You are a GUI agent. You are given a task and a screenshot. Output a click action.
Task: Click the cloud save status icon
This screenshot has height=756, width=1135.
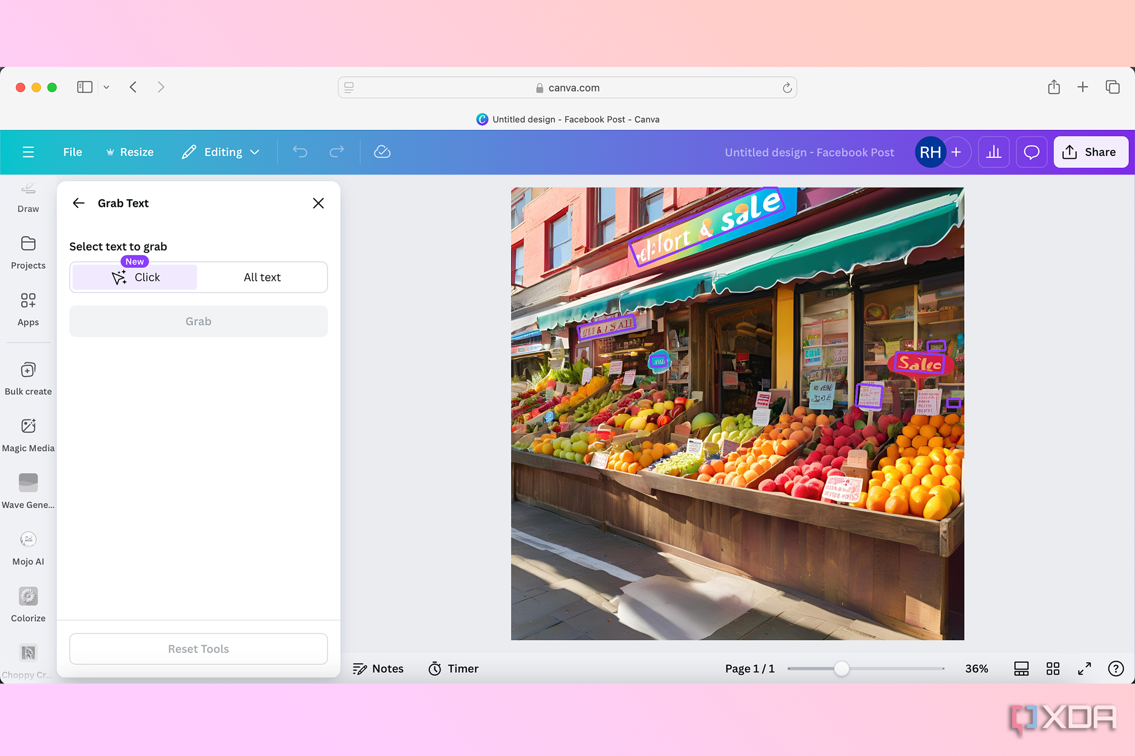coord(382,152)
